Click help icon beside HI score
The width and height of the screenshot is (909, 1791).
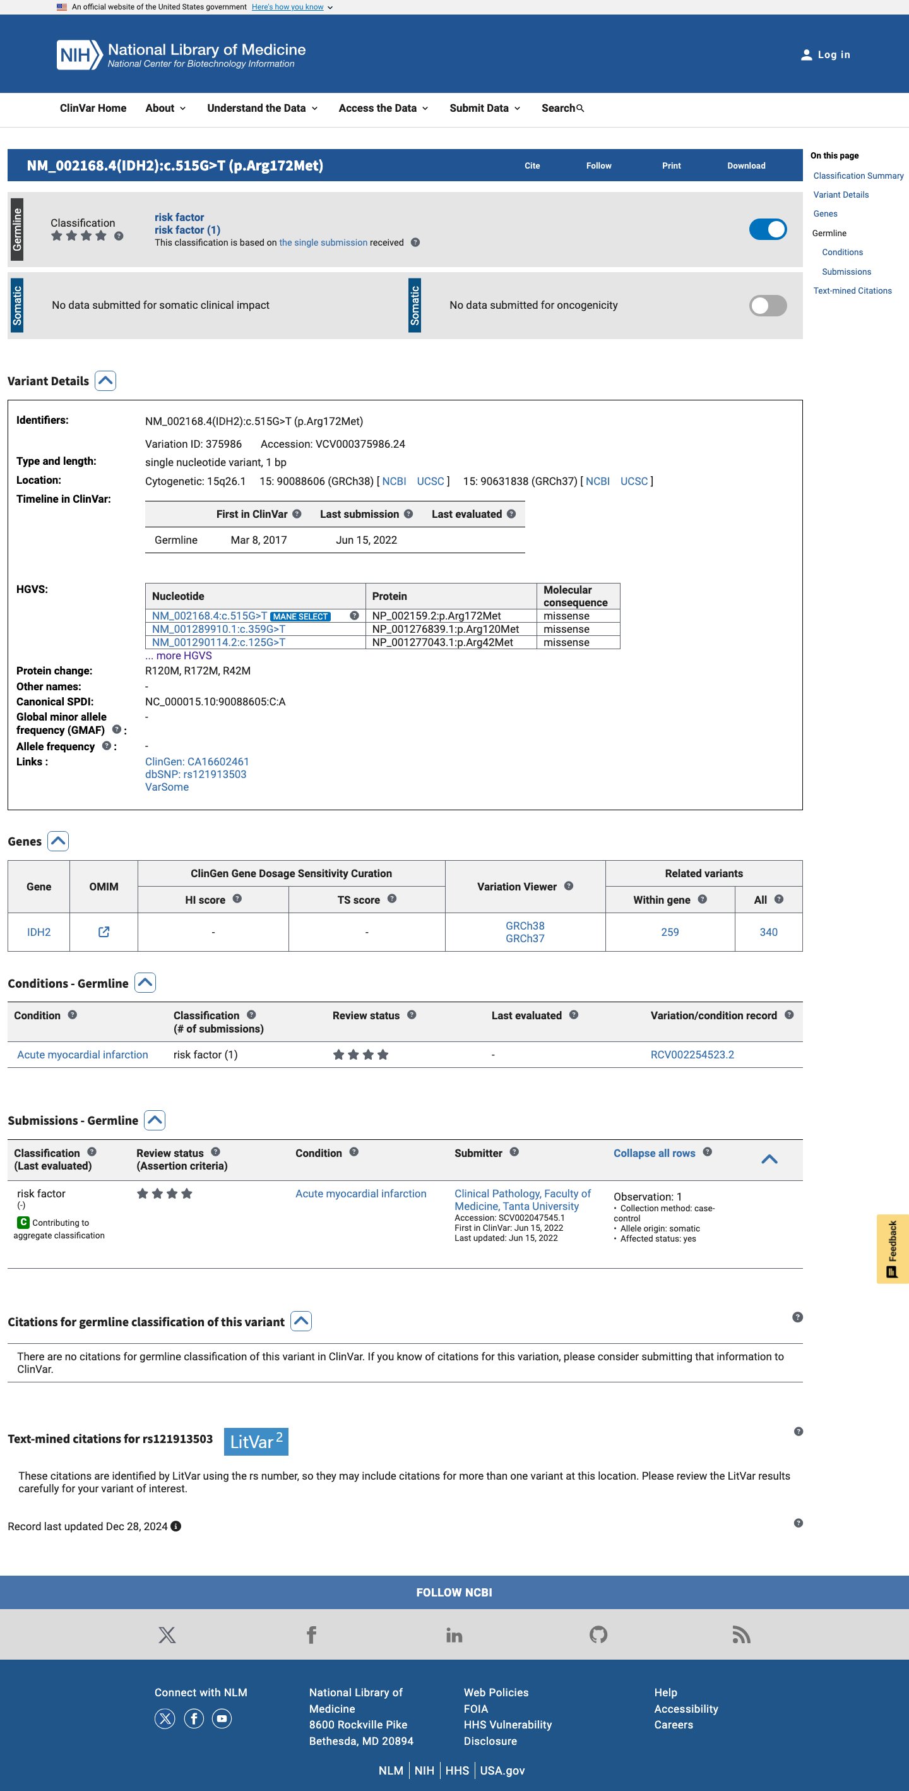(237, 899)
